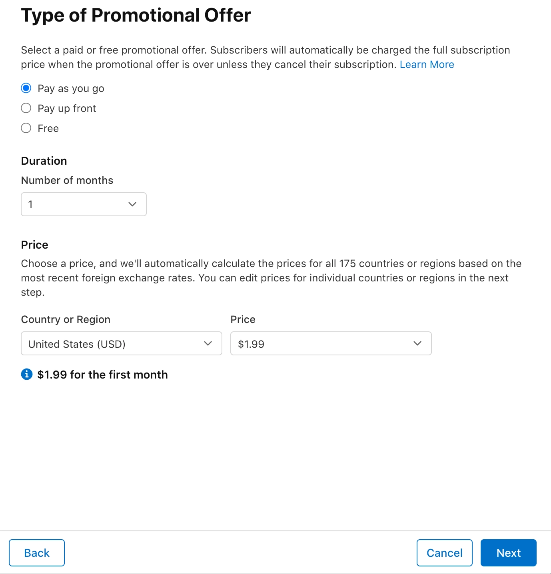Select the Pay as you go option
The width and height of the screenshot is (551, 574).
(26, 88)
